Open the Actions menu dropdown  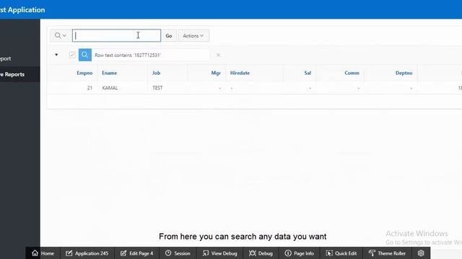pyautogui.click(x=193, y=35)
